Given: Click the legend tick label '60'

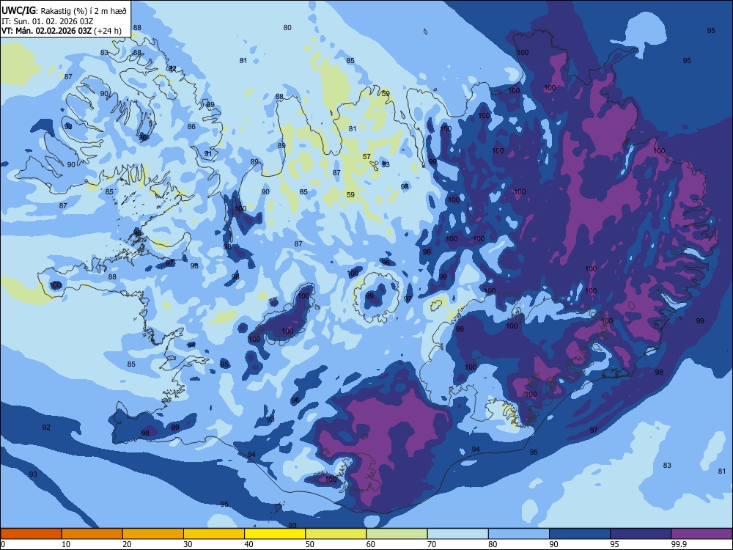Looking at the screenshot, I should 371,544.
